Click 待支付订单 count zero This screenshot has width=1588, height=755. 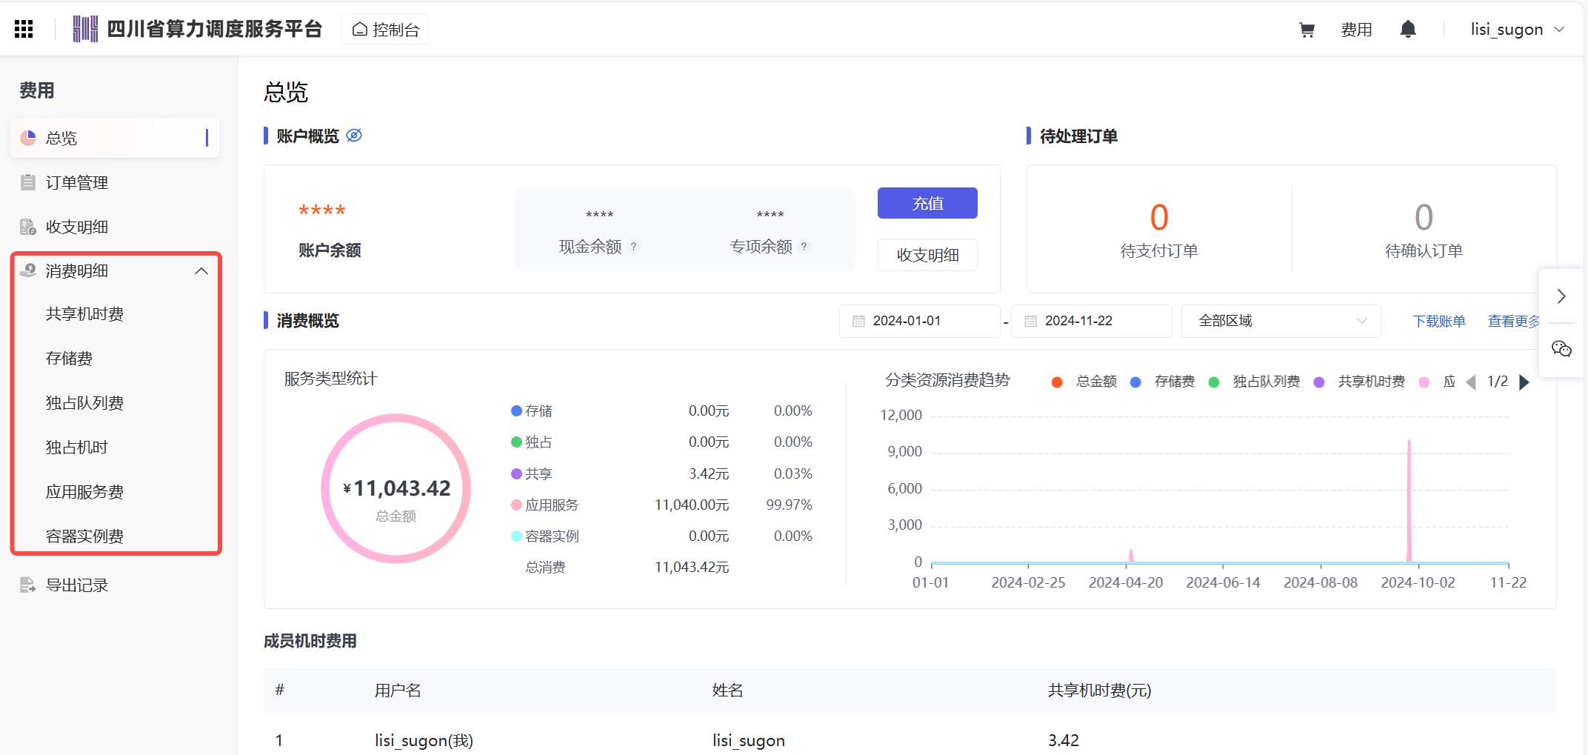(1159, 217)
